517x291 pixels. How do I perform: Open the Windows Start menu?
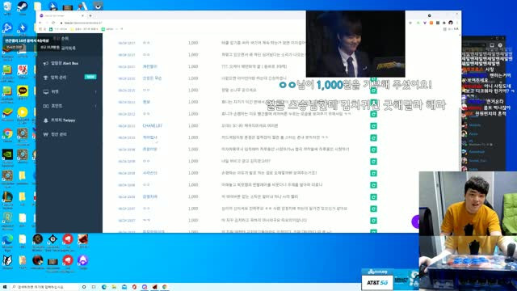tap(5, 287)
